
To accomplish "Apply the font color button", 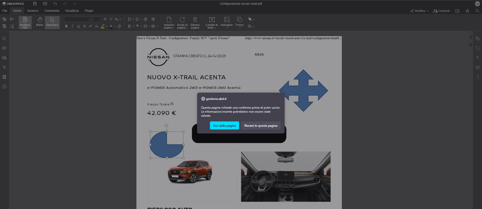I will click(111, 26).
